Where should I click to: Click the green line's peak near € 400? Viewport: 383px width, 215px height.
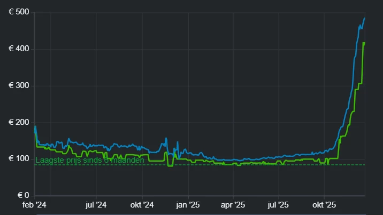click(364, 43)
